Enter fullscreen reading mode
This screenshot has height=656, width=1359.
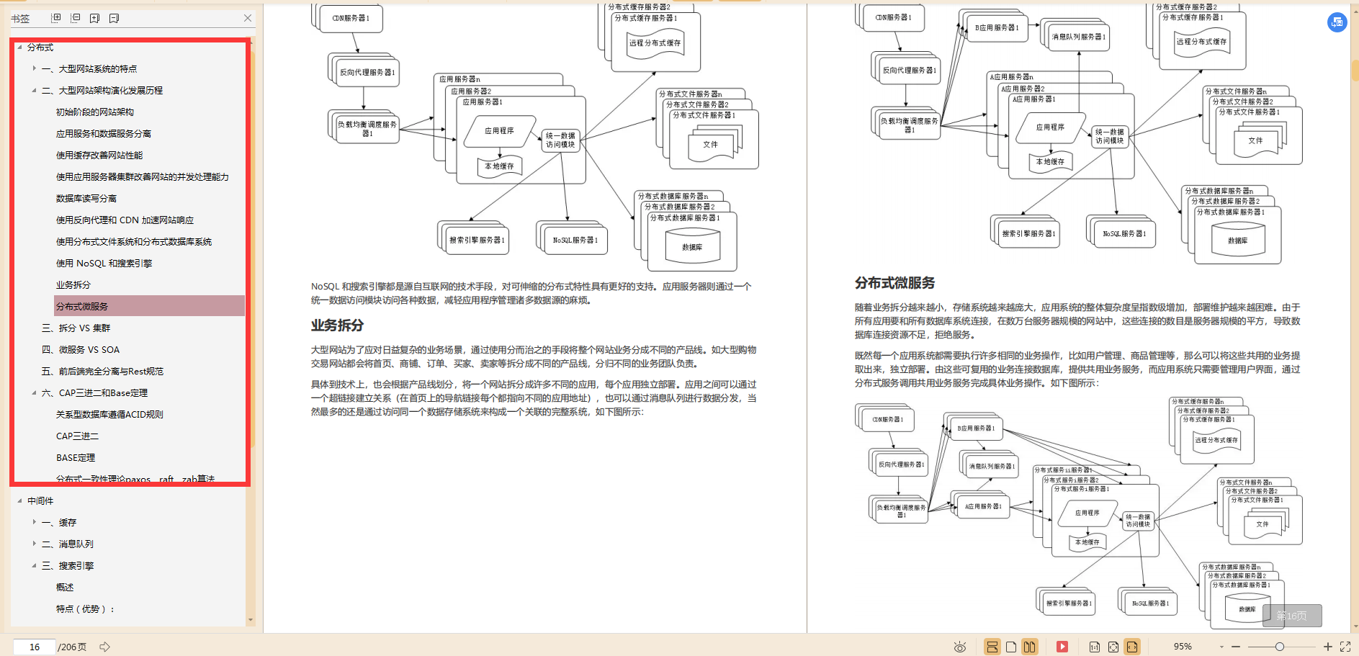(x=1346, y=646)
